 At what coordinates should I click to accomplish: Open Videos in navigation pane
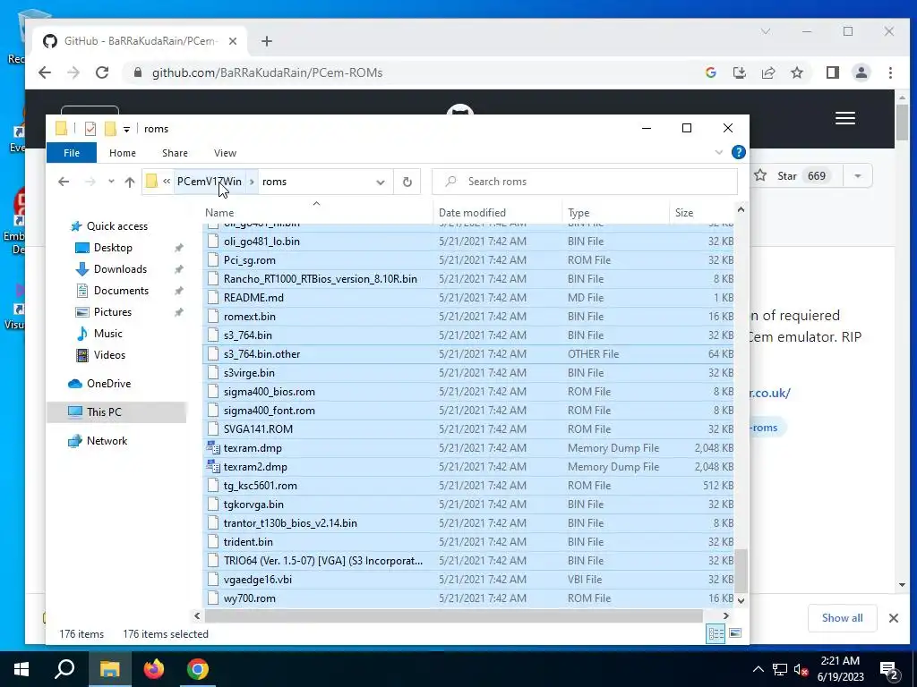tap(109, 355)
